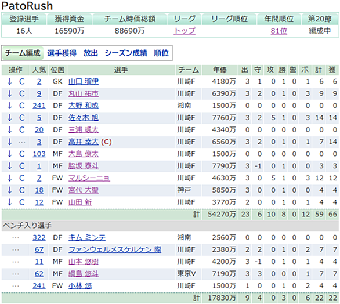The image size is (340, 304).
Task: Open bench player ファンウェルメスケルケン 際
Action: coord(115,249)
